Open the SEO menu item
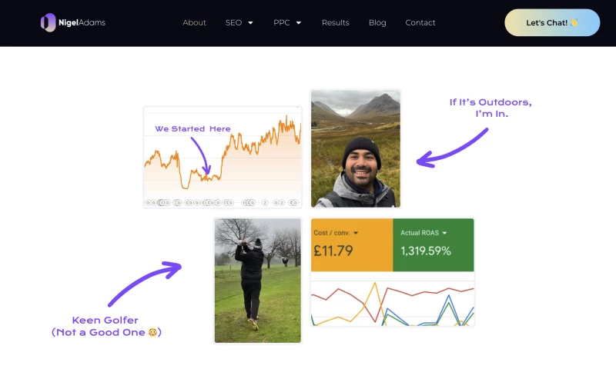Screen dimensions: 616x369 pos(233,23)
